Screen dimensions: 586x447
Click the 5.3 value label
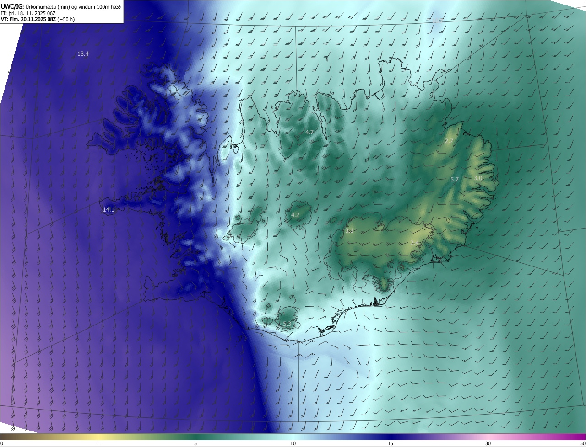287,325
